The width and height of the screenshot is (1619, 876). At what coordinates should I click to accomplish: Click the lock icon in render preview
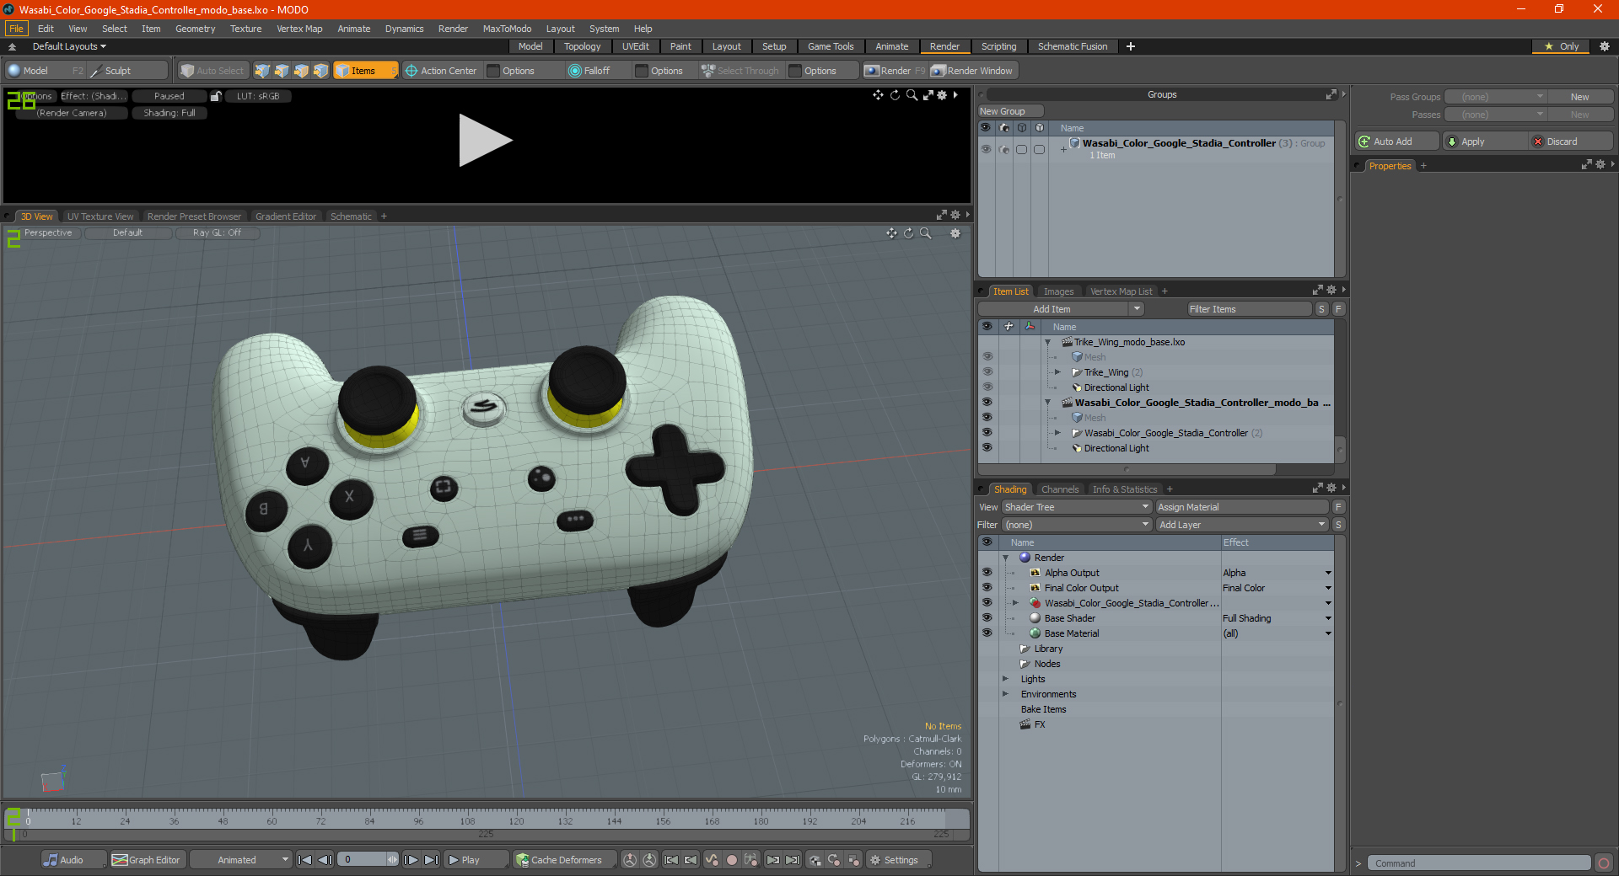coord(216,96)
